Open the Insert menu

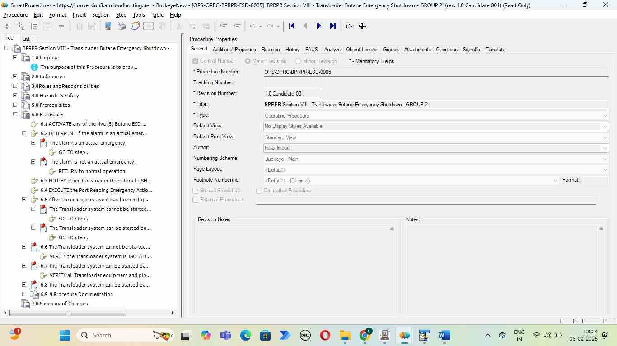coord(79,15)
